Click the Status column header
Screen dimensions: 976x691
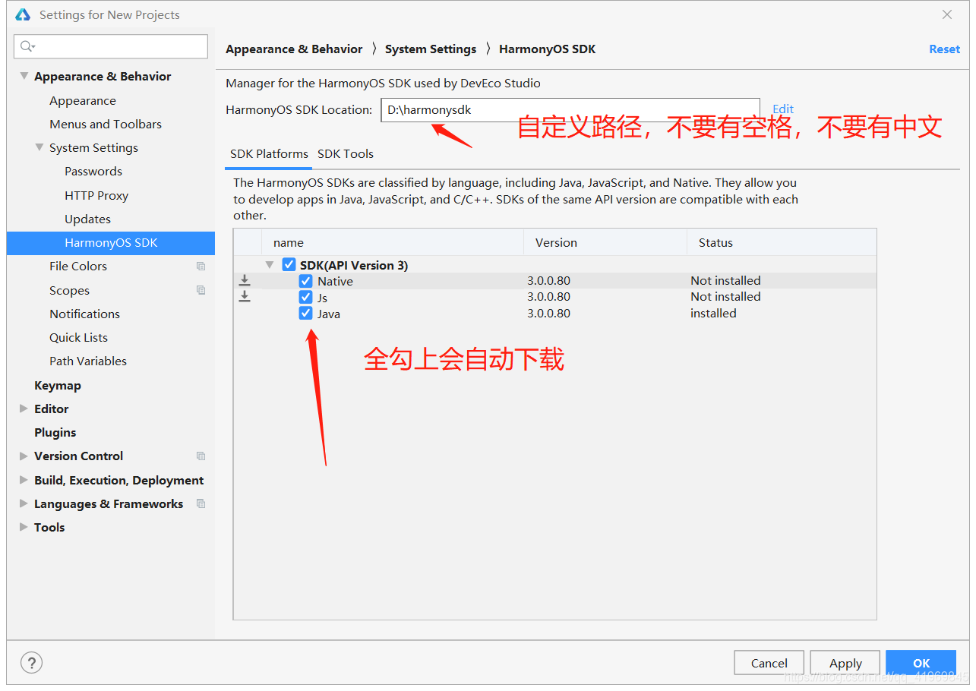click(782, 242)
